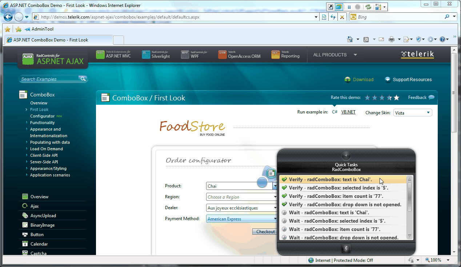Click the Search Examples magnifier button
461x267 pixels.
83,79
